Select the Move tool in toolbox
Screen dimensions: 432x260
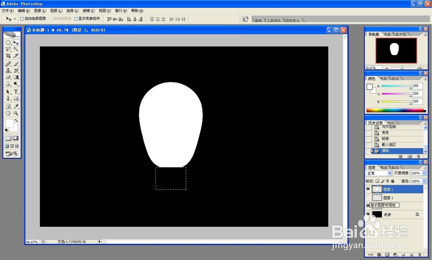16,43
